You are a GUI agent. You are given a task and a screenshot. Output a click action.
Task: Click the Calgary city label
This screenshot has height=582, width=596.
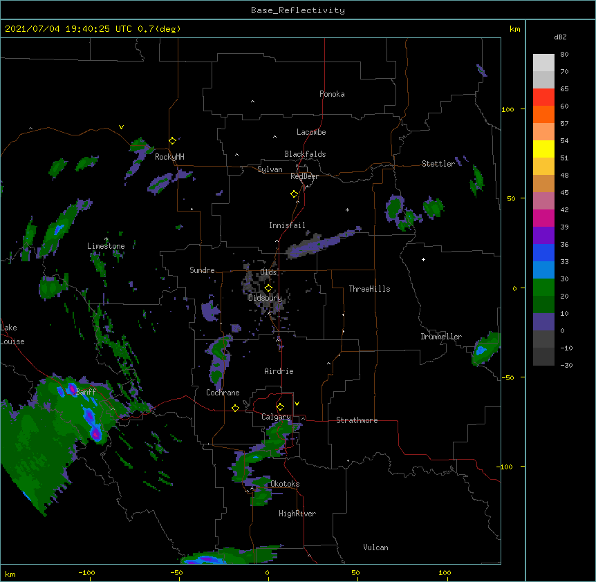pyautogui.click(x=276, y=417)
